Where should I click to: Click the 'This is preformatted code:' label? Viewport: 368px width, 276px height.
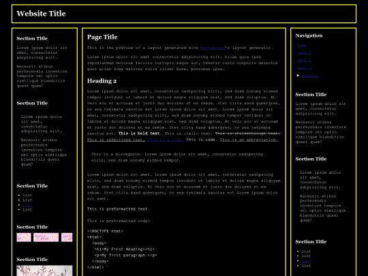pyautogui.click(x=119, y=221)
